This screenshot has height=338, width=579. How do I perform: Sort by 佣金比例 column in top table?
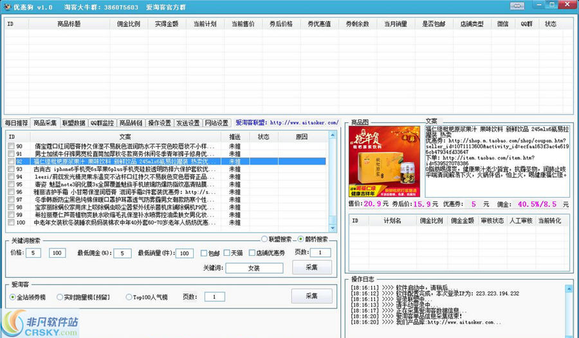click(129, 24)
